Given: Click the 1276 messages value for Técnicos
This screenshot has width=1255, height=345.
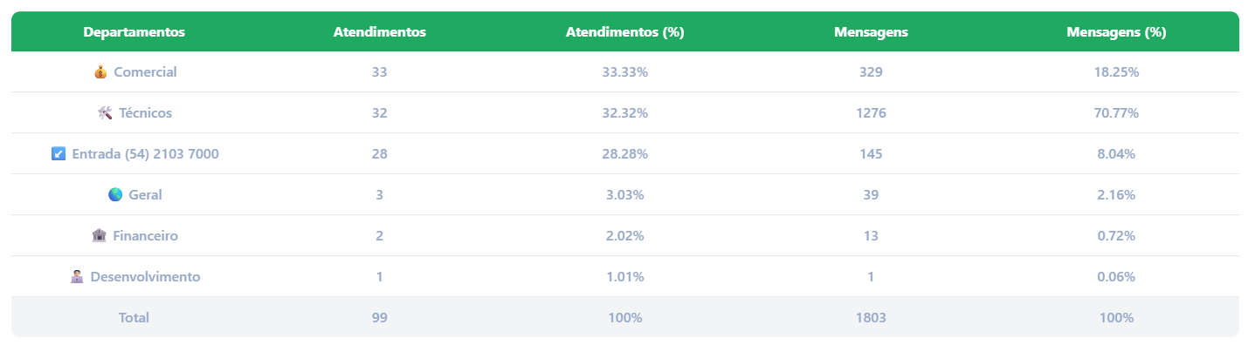Looking at the screenshot, I should pyautogui.click(x=871, y=113).
